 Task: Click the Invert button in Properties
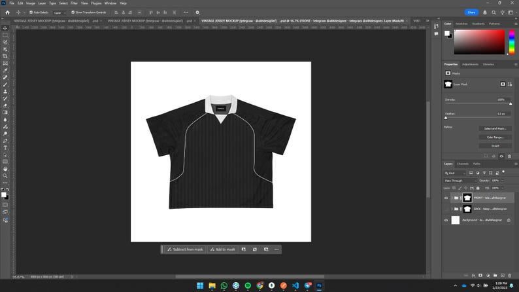(495, 146)
